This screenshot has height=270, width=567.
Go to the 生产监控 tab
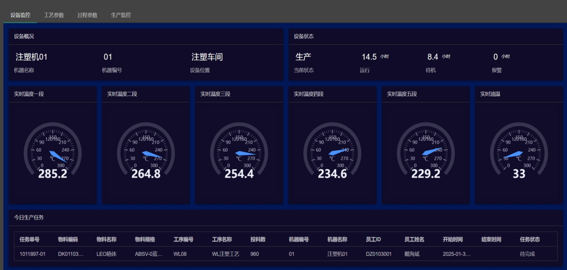[121, 15]
